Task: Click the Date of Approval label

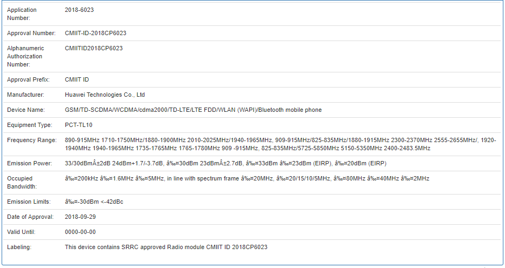Action: [30, 217]
